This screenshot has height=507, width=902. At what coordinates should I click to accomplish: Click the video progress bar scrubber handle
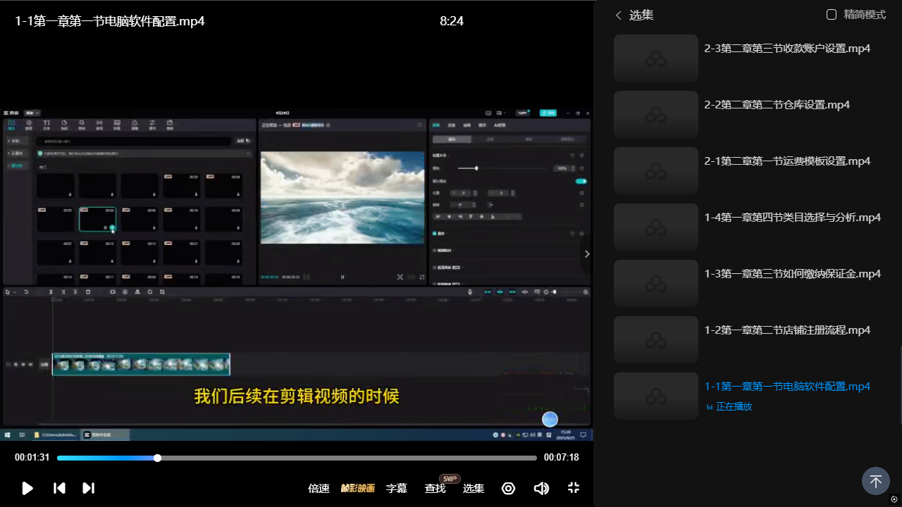pos(158,458)
